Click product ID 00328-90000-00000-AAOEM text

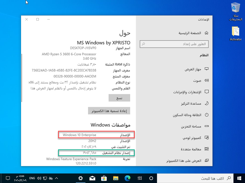tap(75, 76)
